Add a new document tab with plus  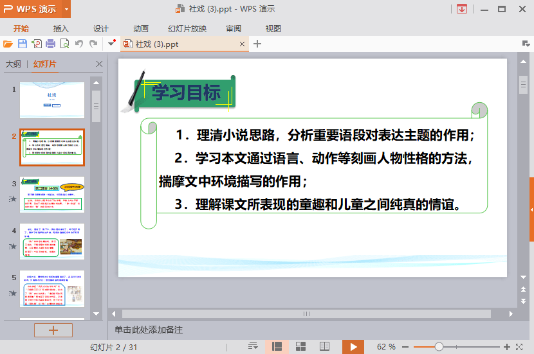tap(257, 44)
